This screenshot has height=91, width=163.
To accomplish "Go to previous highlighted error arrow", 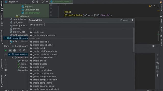I will pyautogui.click(x=154, y=6).
